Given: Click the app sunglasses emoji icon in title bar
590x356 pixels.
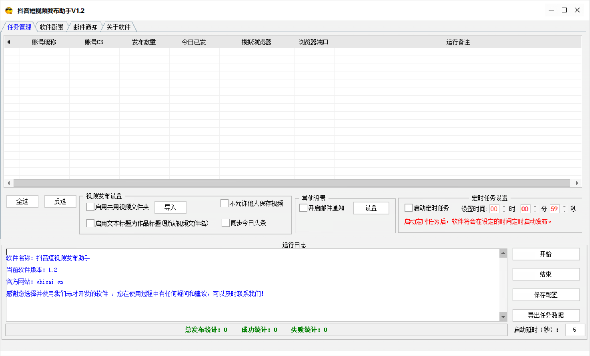Looking at the screenshot, I should pyautogui.click(x=9, y=11).
